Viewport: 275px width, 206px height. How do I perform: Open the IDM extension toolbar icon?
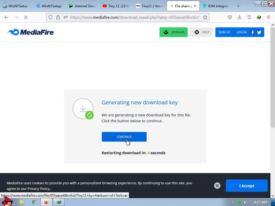click(x=259, y=17)
